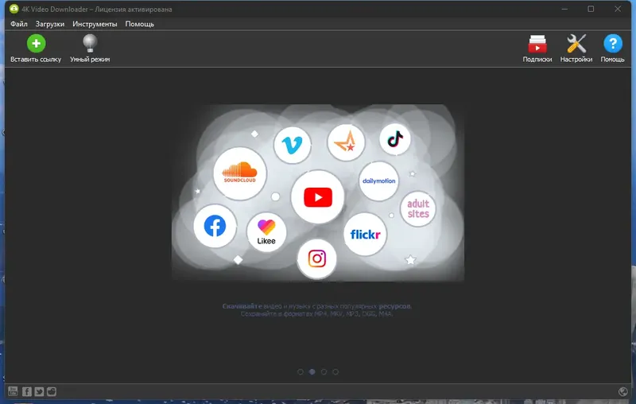This screenshot has height=404, width=636.
Task: Click the SoundCloud logo bubble
Action: pyautogui.click(x=240, y=173)
